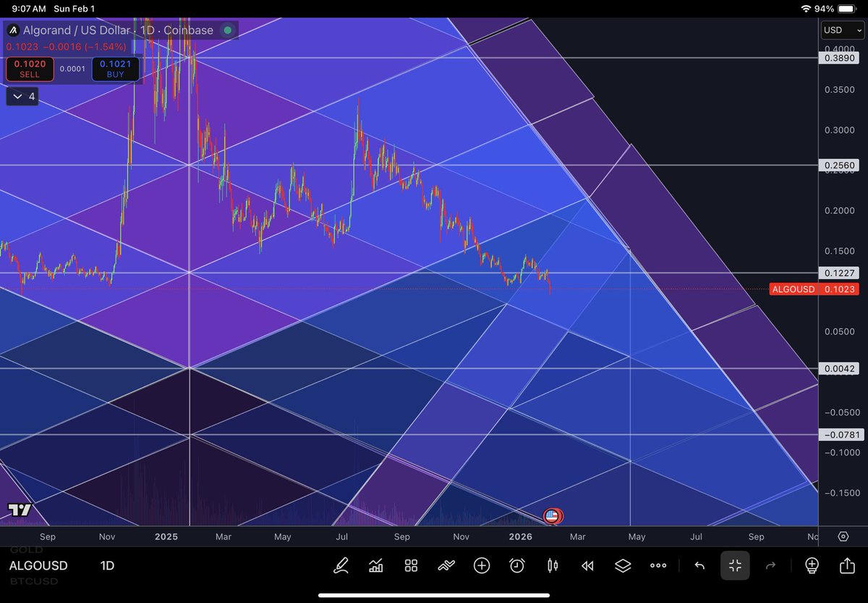Tap the 0.0001 spread value
The height and width of the screenshot is (603, 868).
(x=72, y=69)
